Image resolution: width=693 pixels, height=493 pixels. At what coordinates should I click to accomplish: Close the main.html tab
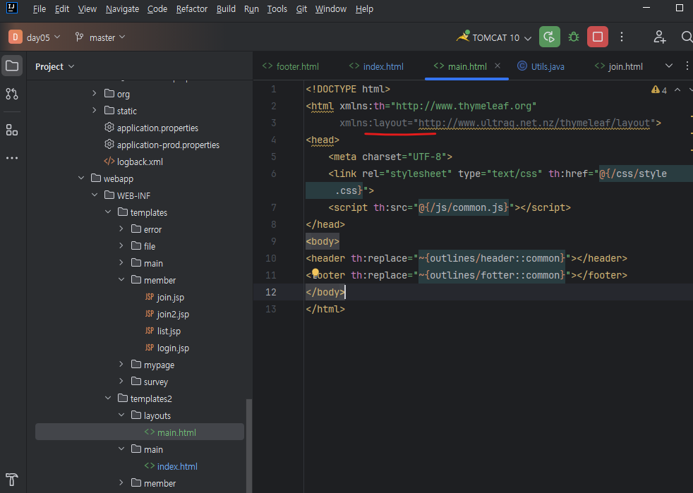(498, 66)
